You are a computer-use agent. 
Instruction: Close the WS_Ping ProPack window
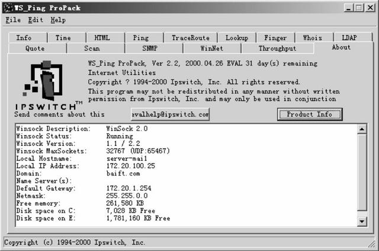click(x=370, y=8)
